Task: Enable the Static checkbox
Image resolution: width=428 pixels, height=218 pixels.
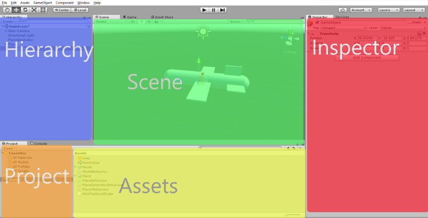Action: click(410, 22)
